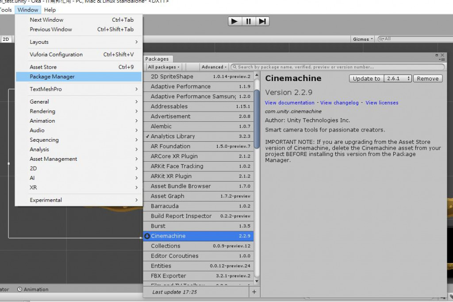Expand the Experimental submenu

79,200
